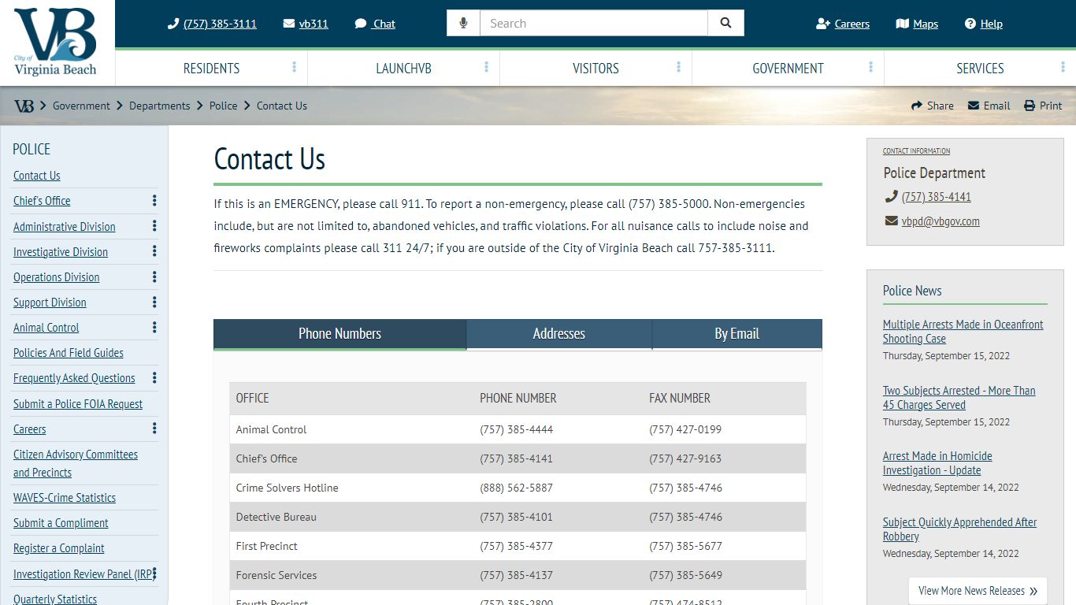This screenshot has width=1076, height=605.
Task: Expand the Support Division sidebar submenu
Action: [x=154, y=302]
